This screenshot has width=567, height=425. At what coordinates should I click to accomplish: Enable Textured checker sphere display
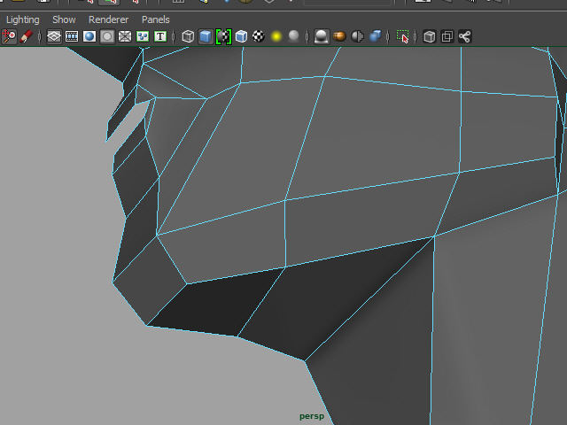point(259,36)
